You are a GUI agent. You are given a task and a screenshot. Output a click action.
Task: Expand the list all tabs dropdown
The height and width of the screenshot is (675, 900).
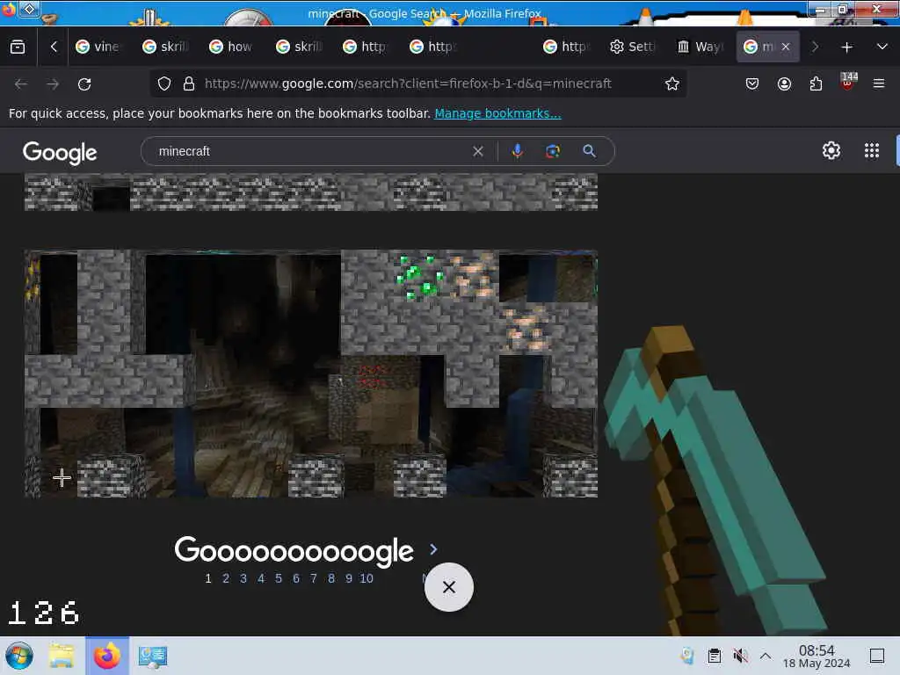882,47
